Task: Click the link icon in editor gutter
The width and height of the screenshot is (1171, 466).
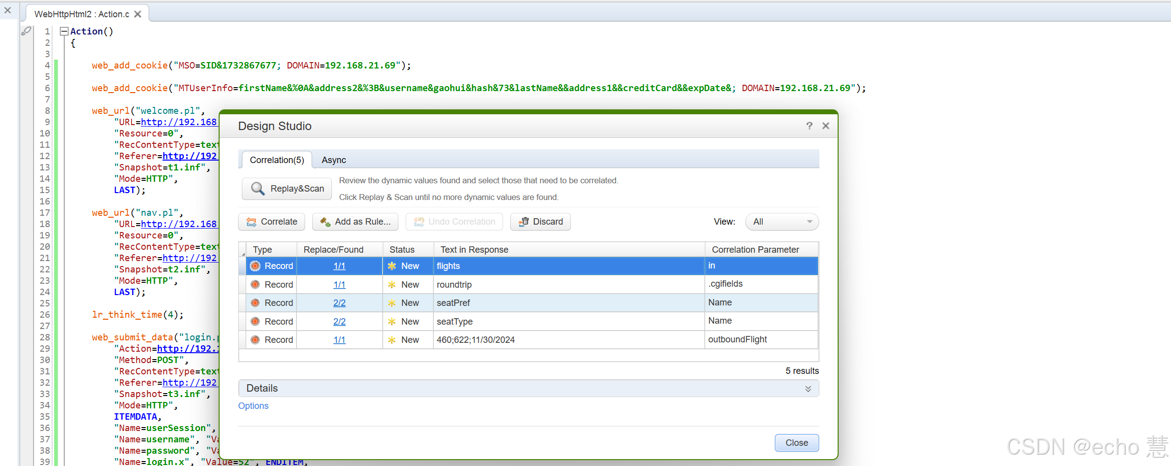Action: coord(26,31)
